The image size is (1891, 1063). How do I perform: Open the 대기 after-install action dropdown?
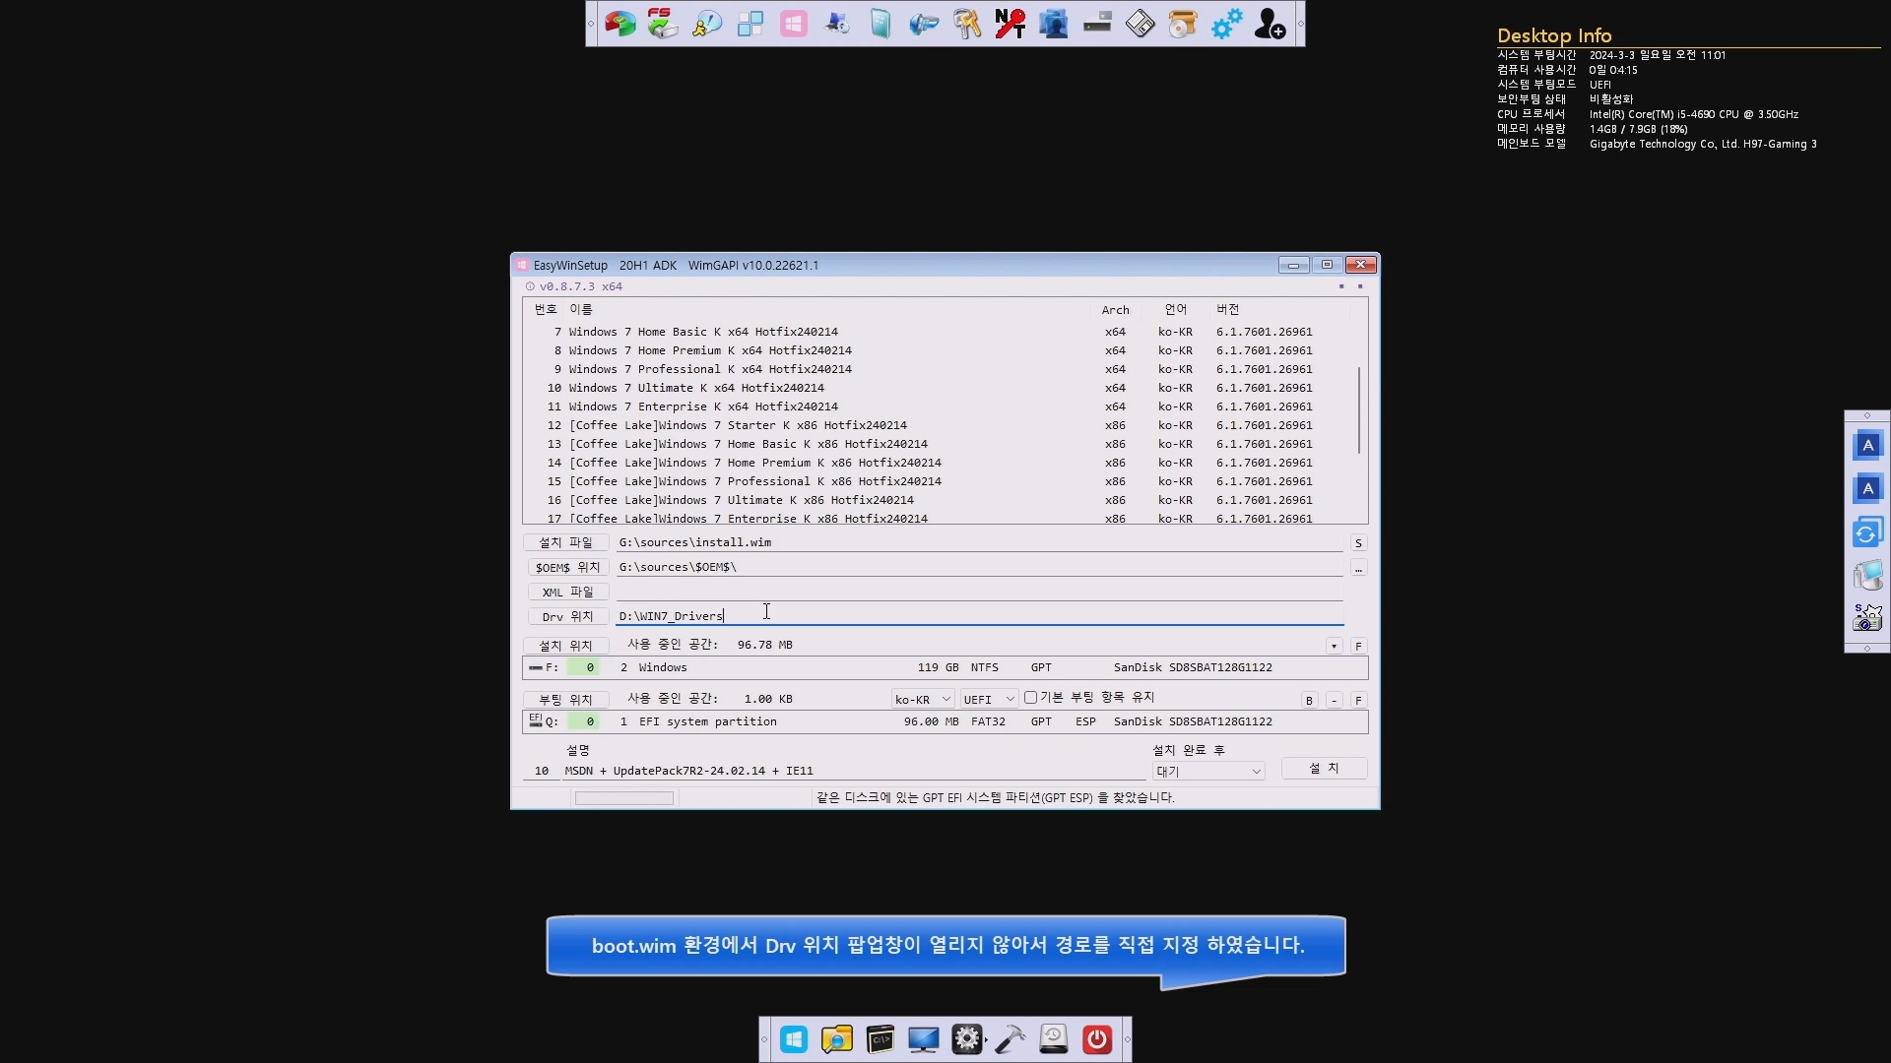click(1208, 772)
